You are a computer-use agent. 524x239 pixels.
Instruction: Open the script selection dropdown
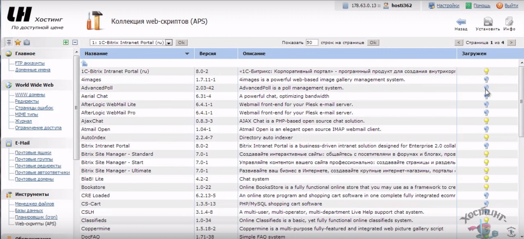pyautogui.click(x=169, y=43)
